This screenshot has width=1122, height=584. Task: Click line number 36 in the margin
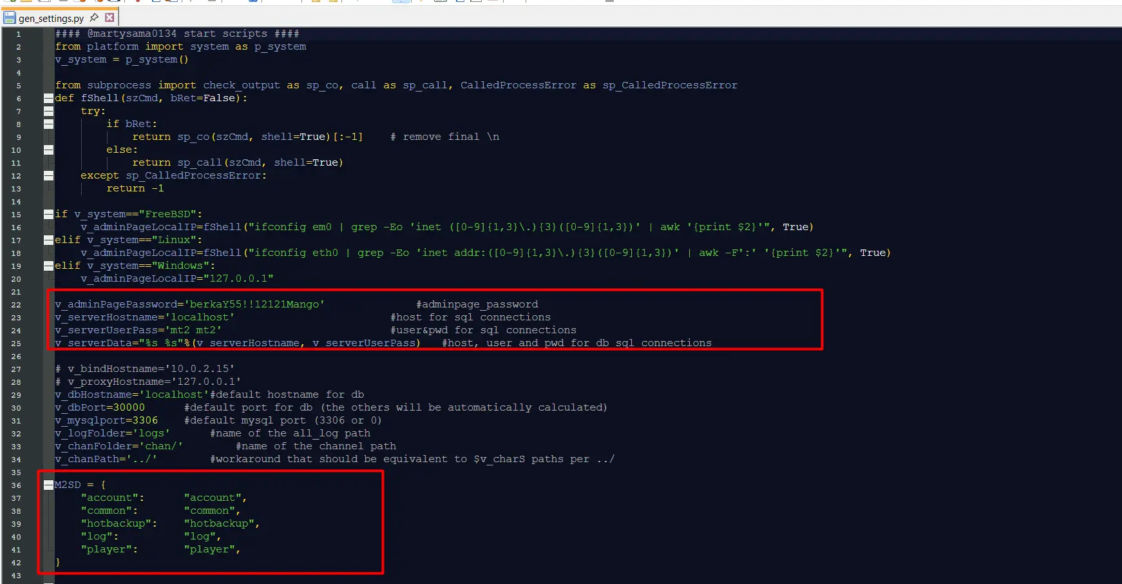(x=16, y=485)
